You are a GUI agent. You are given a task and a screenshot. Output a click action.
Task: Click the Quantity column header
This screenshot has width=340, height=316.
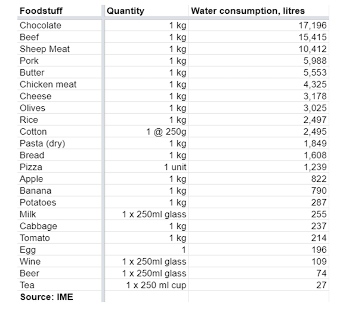coord(125,11)
